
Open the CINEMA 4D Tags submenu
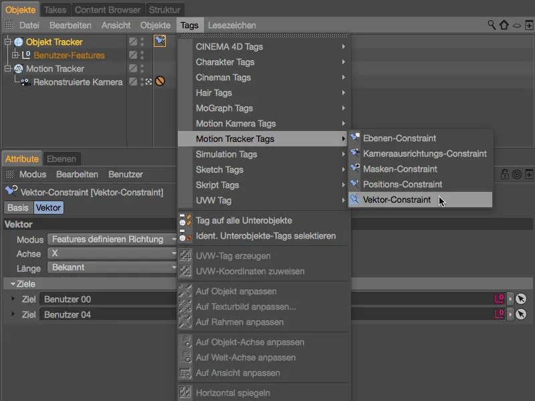[263, 47]
